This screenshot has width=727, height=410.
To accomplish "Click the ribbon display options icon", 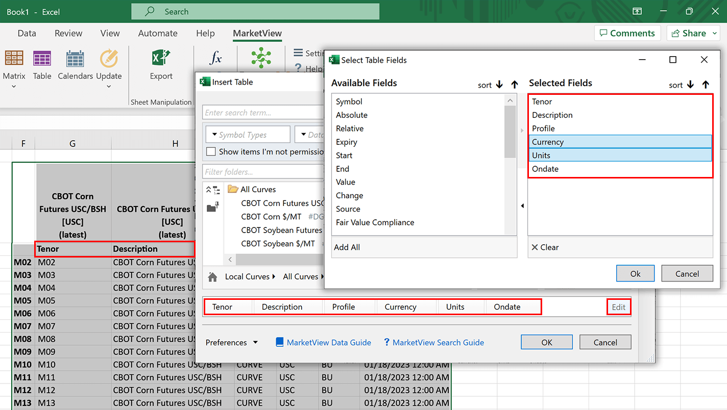I will click(x=637, y=11).
